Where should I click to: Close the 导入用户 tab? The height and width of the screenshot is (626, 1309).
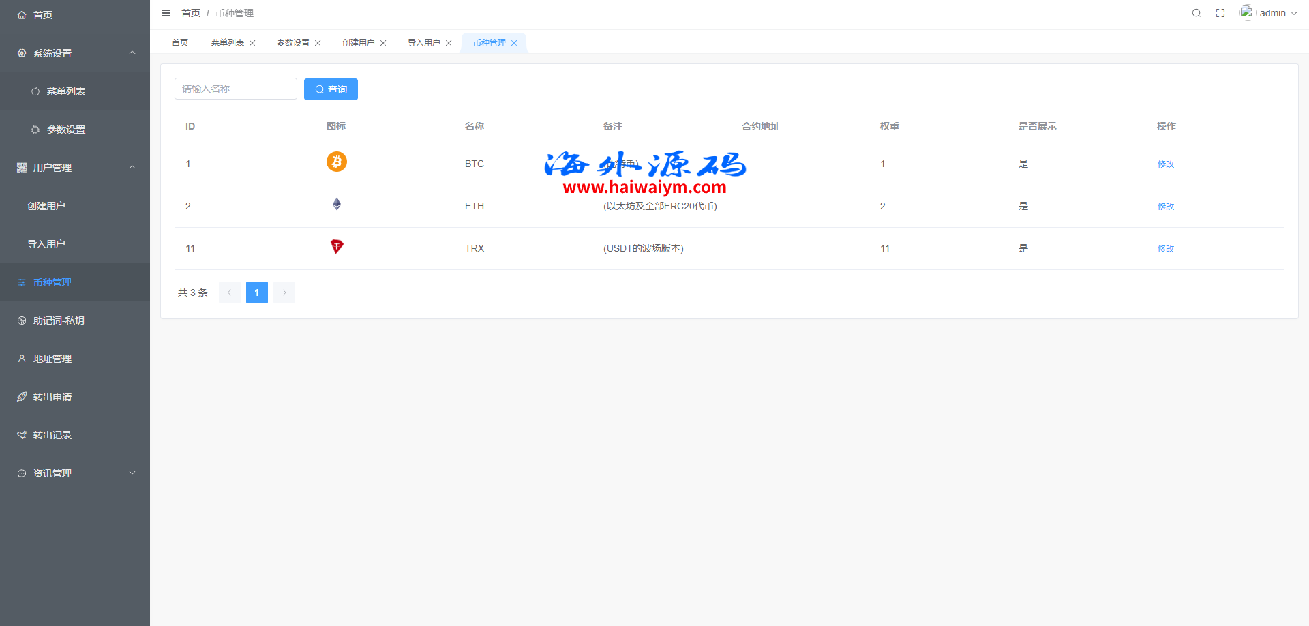point(449,43)
